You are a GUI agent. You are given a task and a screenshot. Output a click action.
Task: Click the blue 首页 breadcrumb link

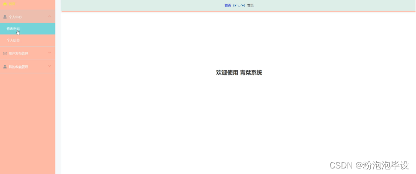pos(228,5)
